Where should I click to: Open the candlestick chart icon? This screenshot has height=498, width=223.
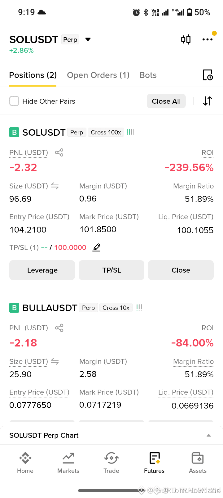click(x=186, y=39)
